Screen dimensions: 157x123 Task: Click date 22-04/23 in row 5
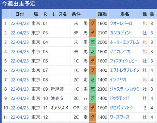point(20,61)
